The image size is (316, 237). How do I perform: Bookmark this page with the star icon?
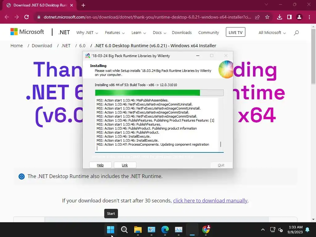(267, 17)
